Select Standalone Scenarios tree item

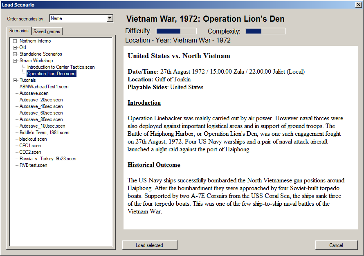(40, 54)
